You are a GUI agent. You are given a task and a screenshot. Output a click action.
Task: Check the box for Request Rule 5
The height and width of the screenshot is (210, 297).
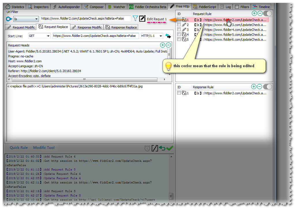point(179,39)
